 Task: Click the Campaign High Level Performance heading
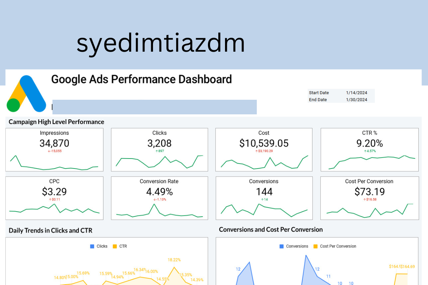point(56,122)
